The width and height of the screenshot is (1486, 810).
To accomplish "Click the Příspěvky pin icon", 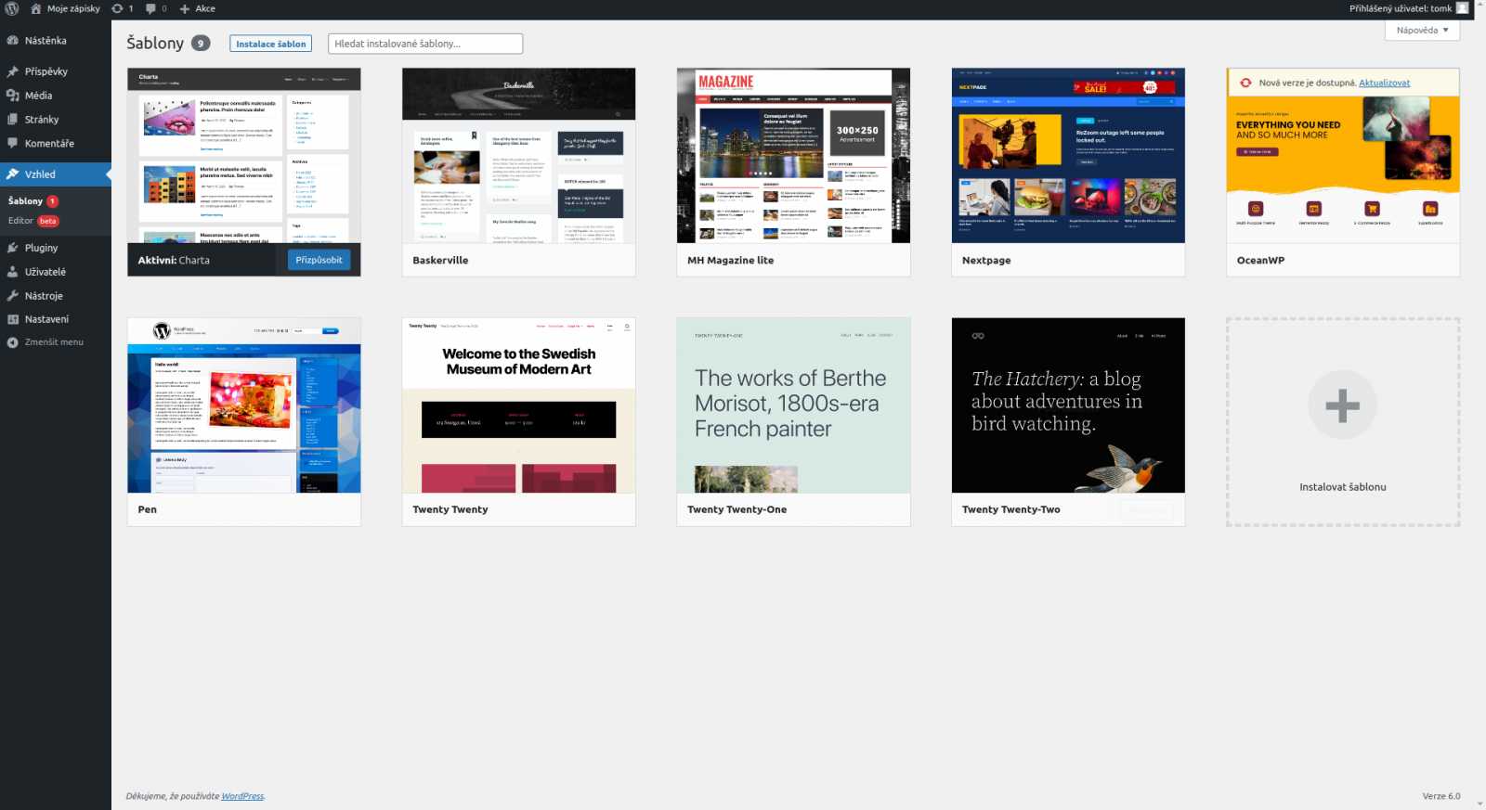I will coord(12,71).
